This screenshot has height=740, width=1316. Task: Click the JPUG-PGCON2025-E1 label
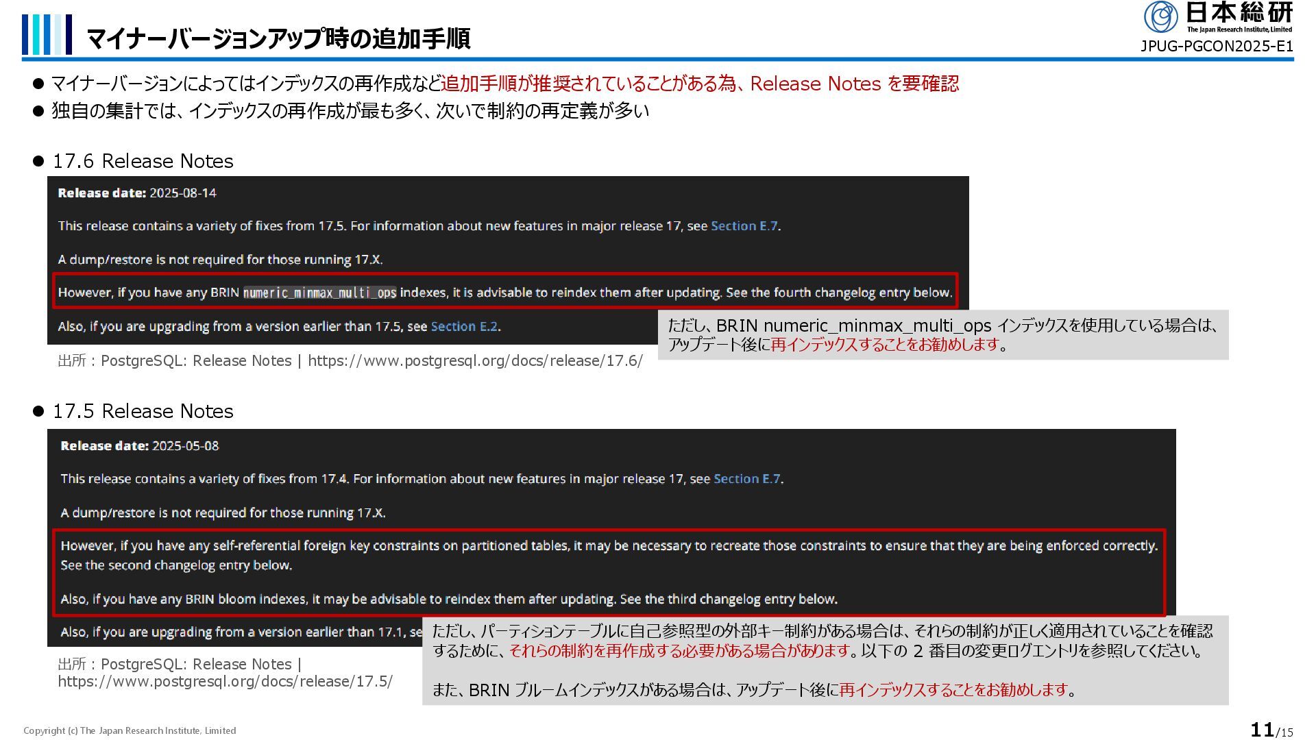1216,47
